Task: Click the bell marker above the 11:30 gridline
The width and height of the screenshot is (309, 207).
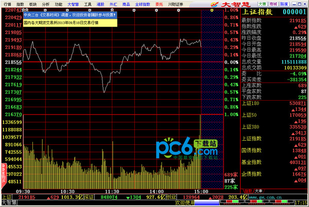Action: [x=112, y=10]
